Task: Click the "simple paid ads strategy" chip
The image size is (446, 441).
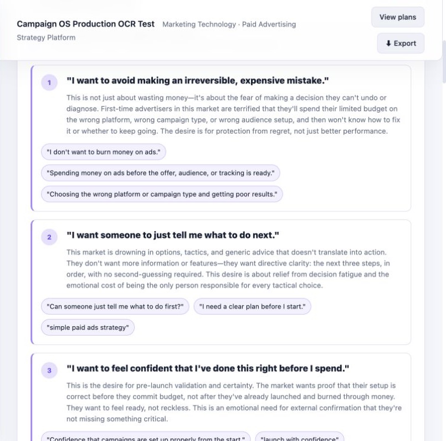Action: 88,328
